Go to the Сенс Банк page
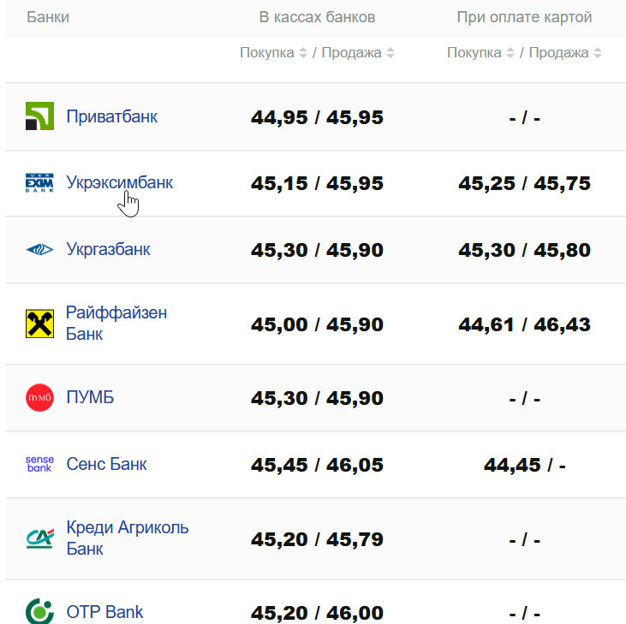Viewport: 626px width, 624px height. point(106,464)
